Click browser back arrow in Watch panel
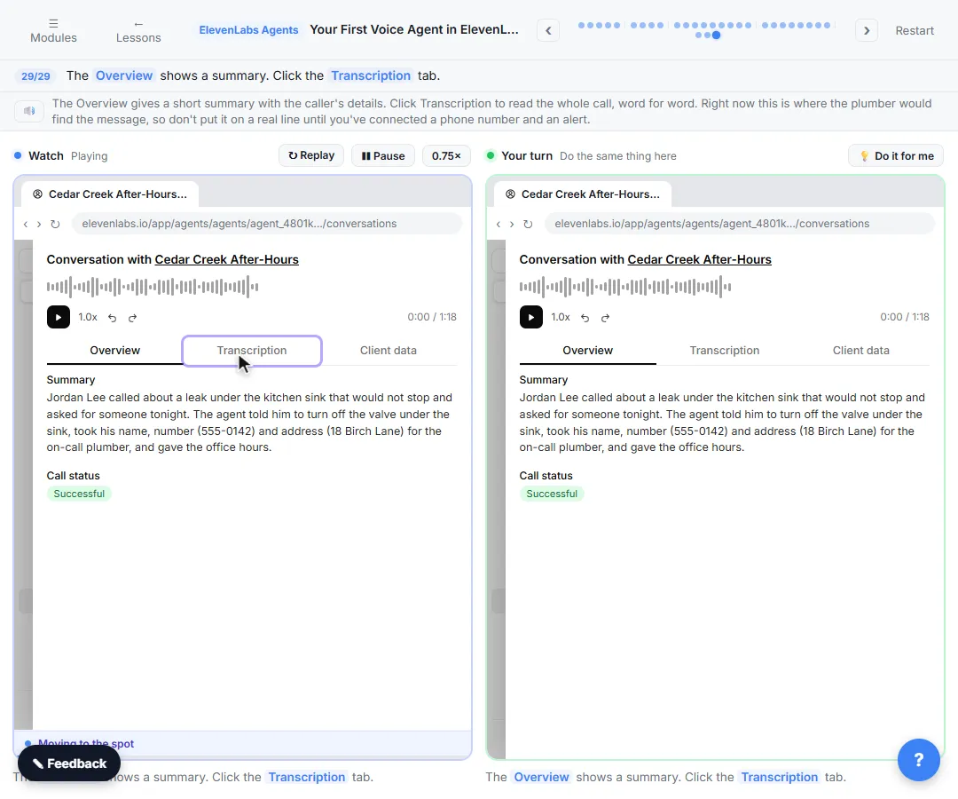 pyautogui.click(x=25, y=225)
